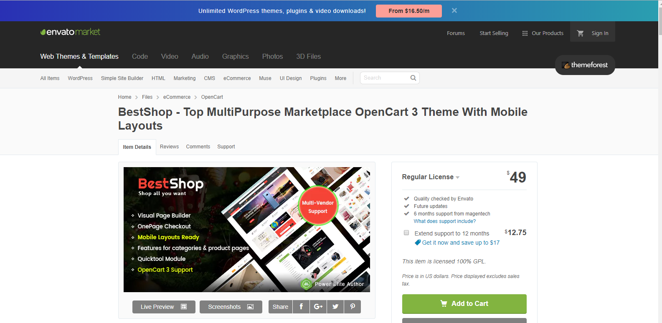
Task: Go to Web Themes & Templates section
Action: [x=79, y=56]
